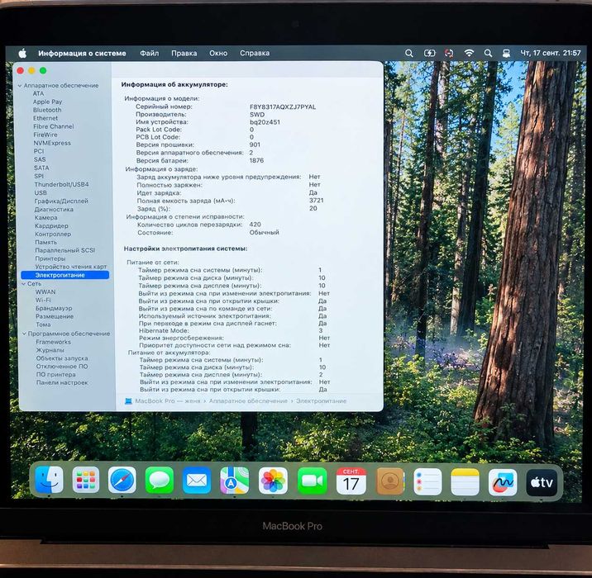
Task: Click the Состояние value Обычный
Action: tap(265, 232)
